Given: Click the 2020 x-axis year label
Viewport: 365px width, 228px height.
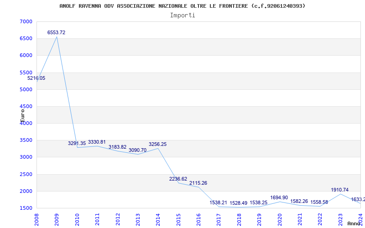Looking at the screenshot, I should pos(280,218).
